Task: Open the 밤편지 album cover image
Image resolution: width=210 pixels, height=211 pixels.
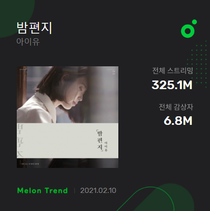Action: coord(67,117)
